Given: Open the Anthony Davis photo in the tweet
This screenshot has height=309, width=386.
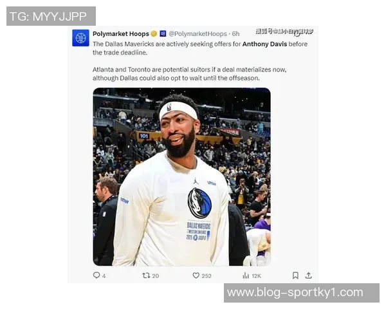Looking at the screenshot, I should tap(181, 176).
